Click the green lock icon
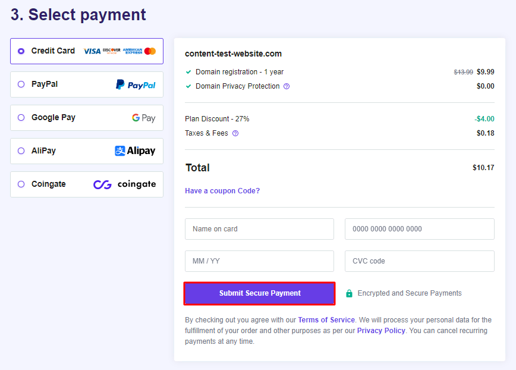 click(x=349, y=293)
